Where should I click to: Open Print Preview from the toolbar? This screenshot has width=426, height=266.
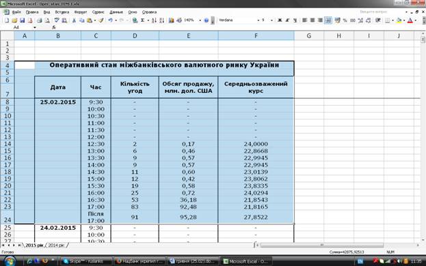(x=47, y=20)
